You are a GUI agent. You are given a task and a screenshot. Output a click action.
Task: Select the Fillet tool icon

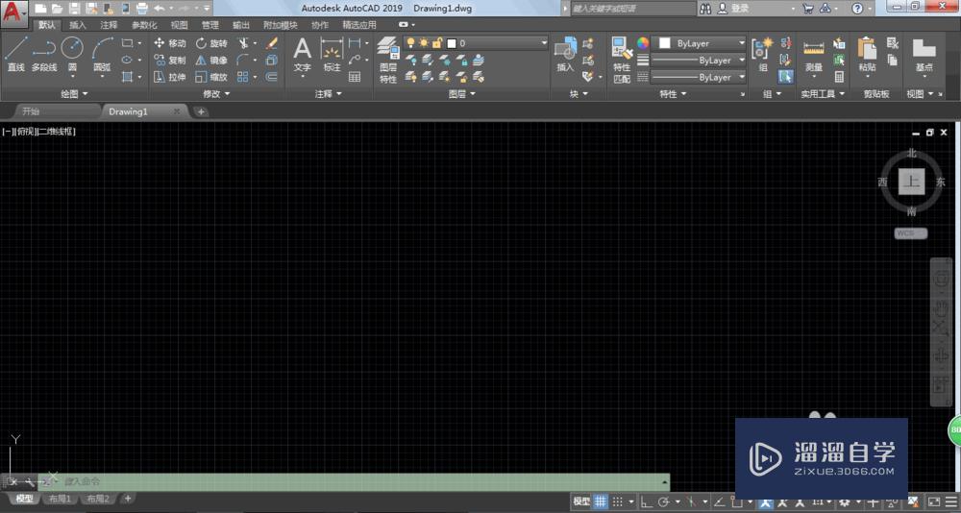(243, 61)
